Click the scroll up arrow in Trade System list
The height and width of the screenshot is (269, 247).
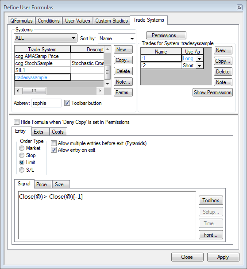pos(108,50)
